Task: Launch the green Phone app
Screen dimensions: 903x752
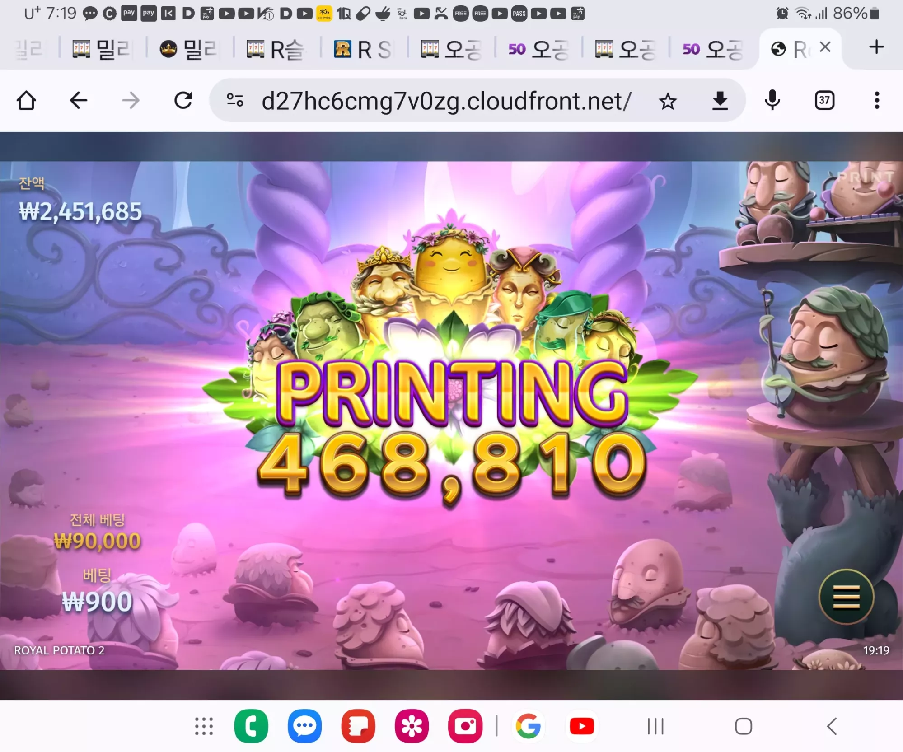Action: coord(251,726)
